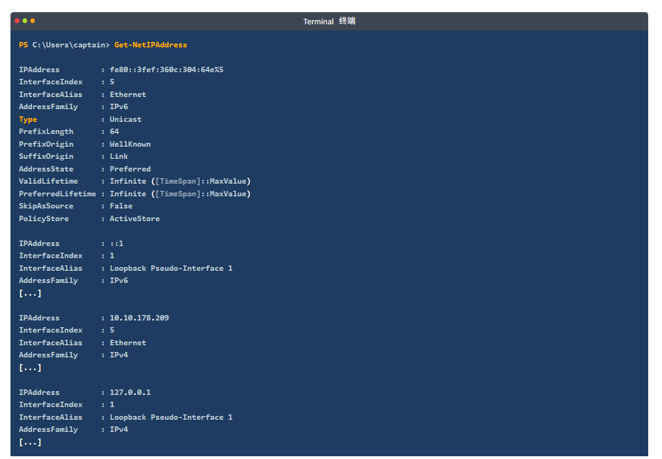Image resolution: width=662 pixels, height=459 pixels.
Task: Click 'IPv4' in the 10.10.178.209 block
Action: (x=119, y=355)
